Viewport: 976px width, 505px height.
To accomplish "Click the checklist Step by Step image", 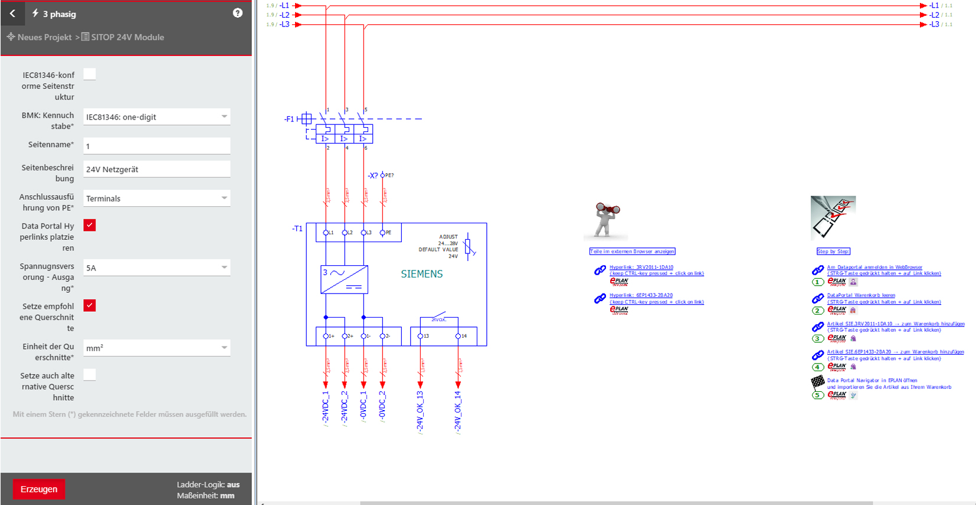I will (x=833, y=217).
